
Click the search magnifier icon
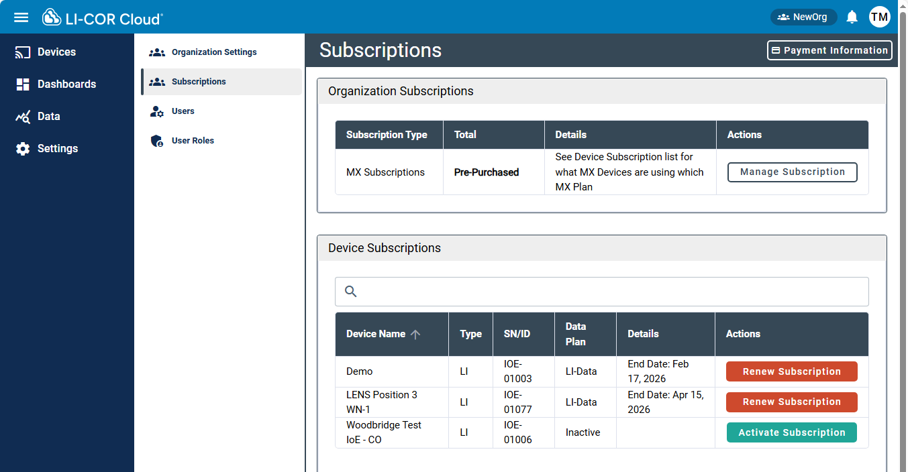click(x=350, y=292)
